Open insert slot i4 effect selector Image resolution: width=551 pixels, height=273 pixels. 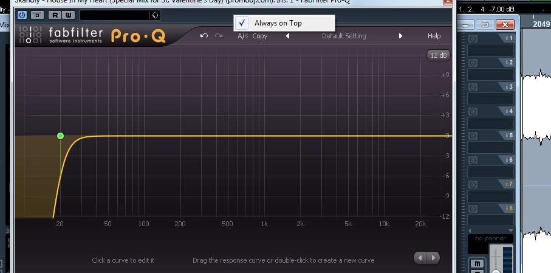coord(491,123)
